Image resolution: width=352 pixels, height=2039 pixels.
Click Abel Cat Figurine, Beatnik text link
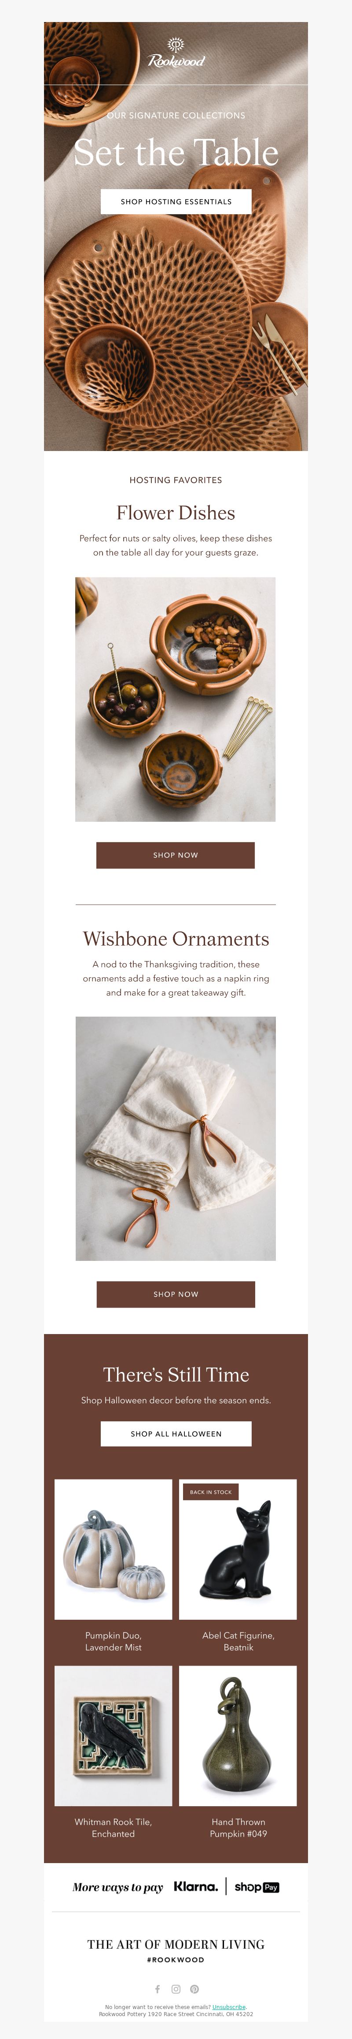(238, 1641)
